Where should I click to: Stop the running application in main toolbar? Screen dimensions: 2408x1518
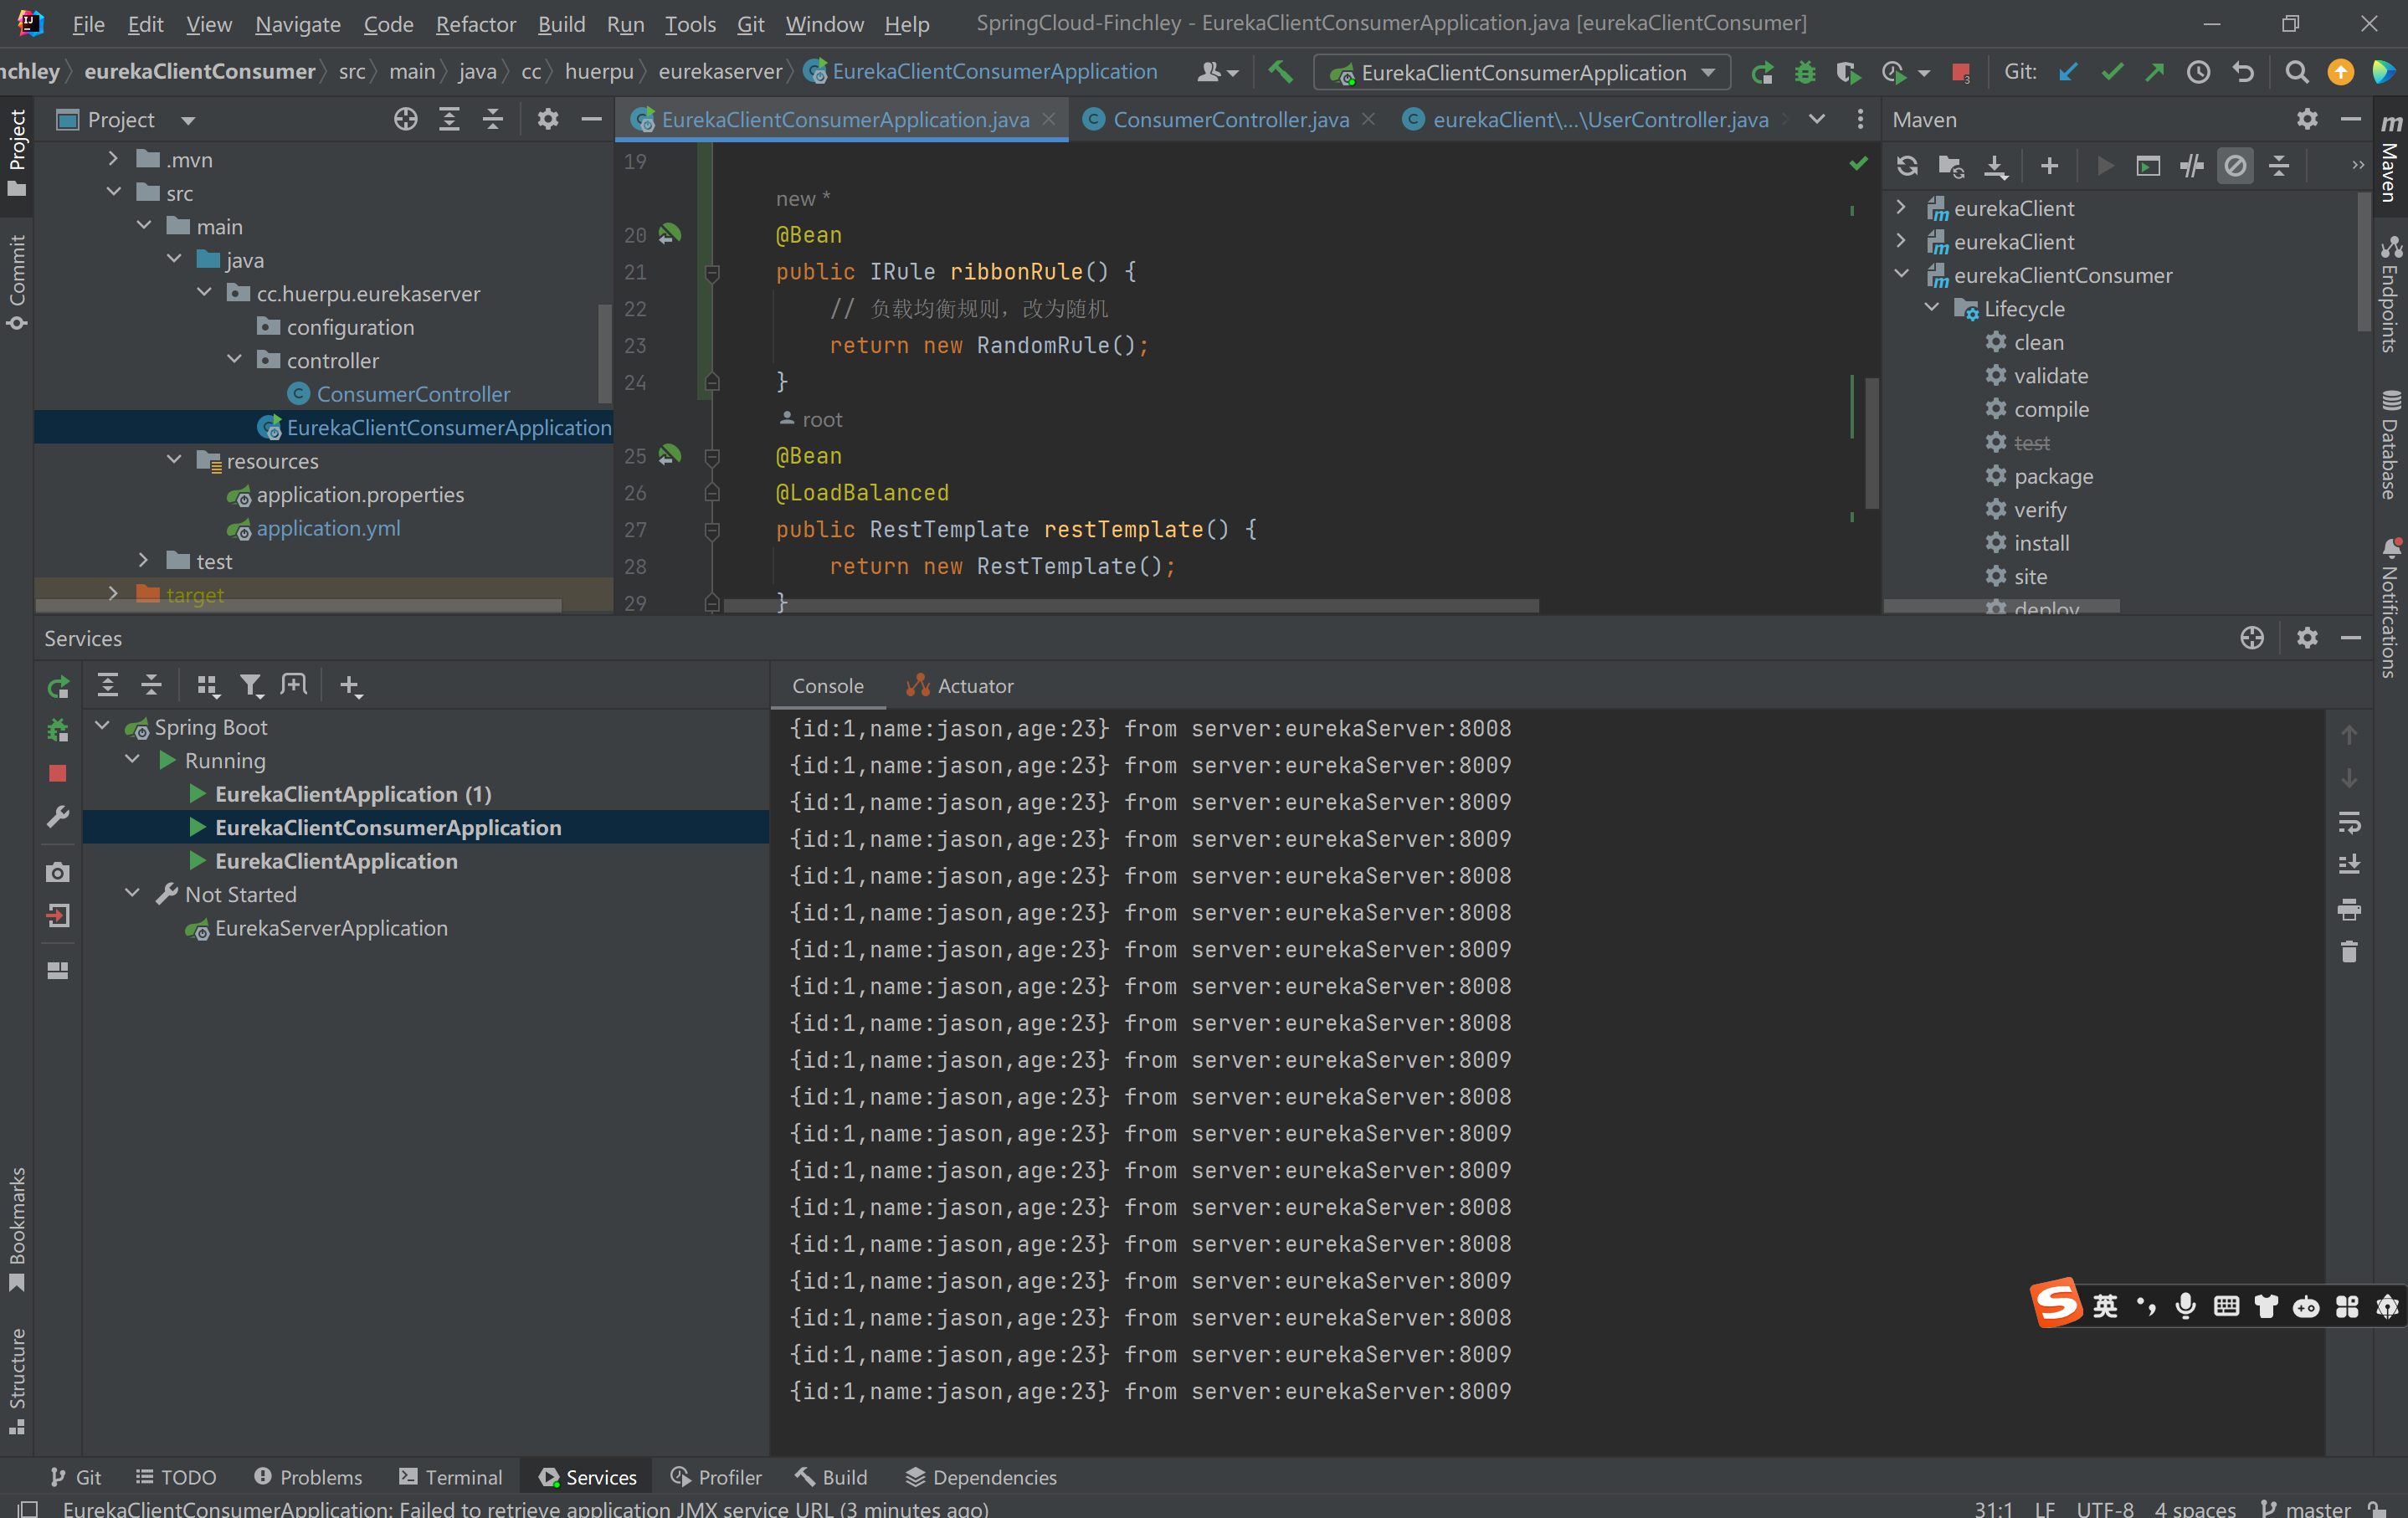point(1960,72)
